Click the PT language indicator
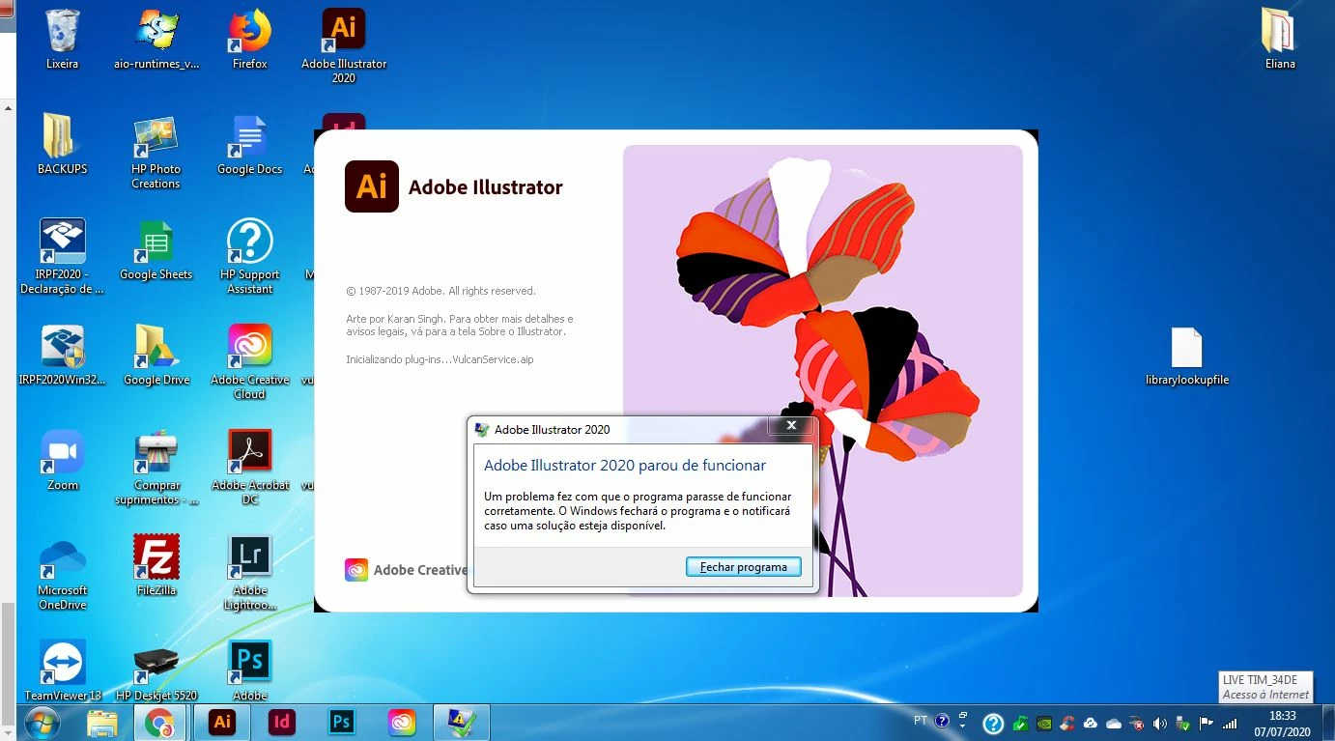 921,721
